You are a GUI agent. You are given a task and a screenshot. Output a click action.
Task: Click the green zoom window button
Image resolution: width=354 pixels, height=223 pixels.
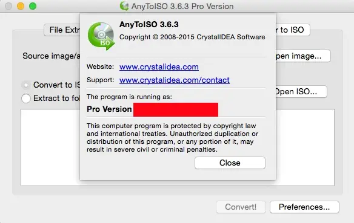tap(33, 6)
